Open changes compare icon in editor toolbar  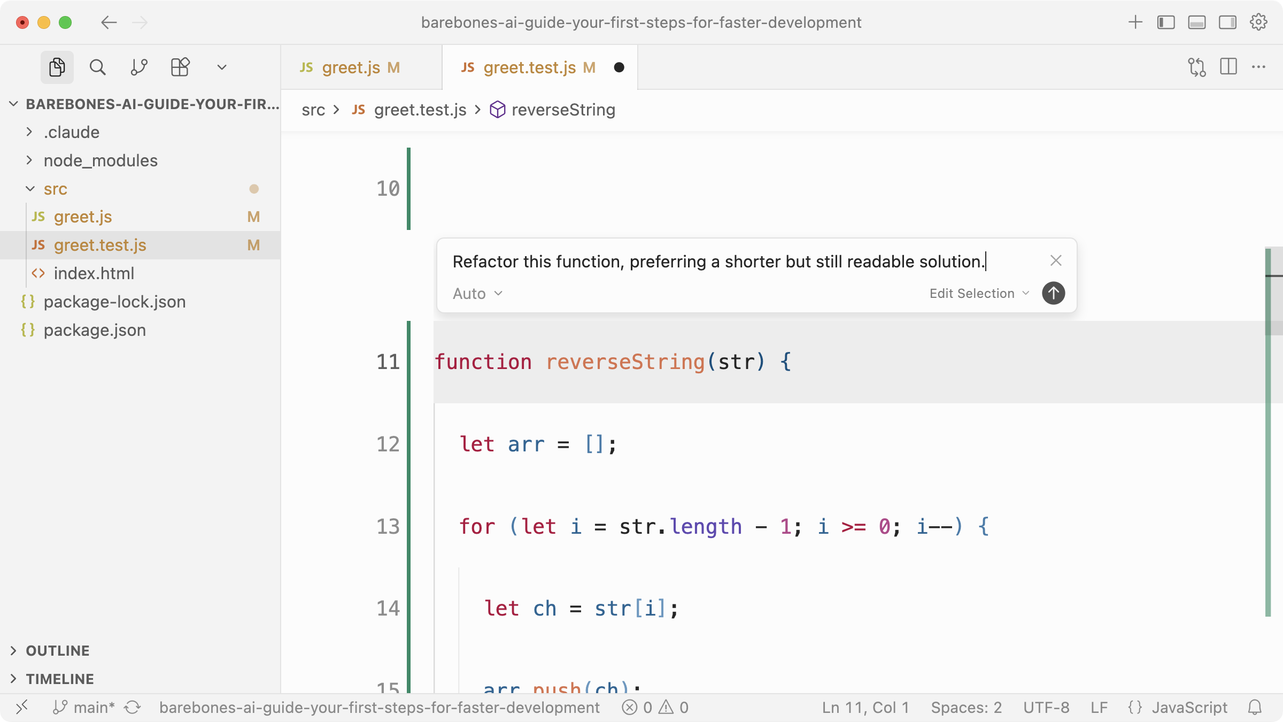coord(1197,67)
